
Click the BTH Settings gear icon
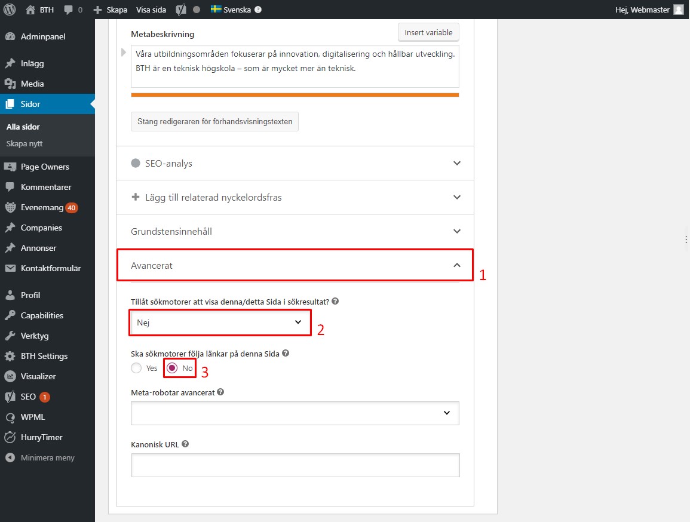(x=10, y=356)
